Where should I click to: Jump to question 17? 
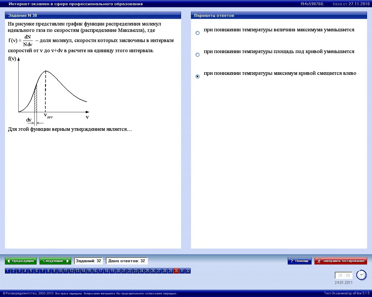coord(101,271)
